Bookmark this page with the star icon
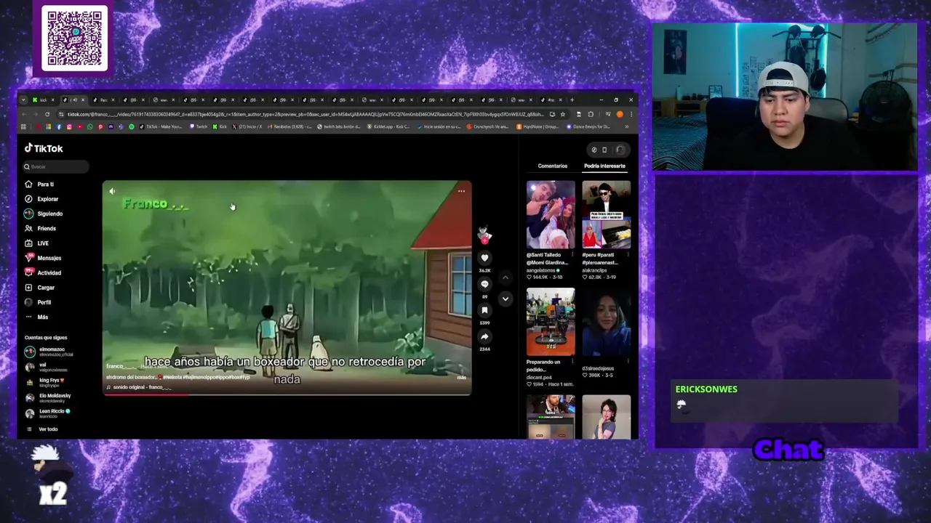The image size is (931, 523). pyautogui.click(x=562, y=114)
